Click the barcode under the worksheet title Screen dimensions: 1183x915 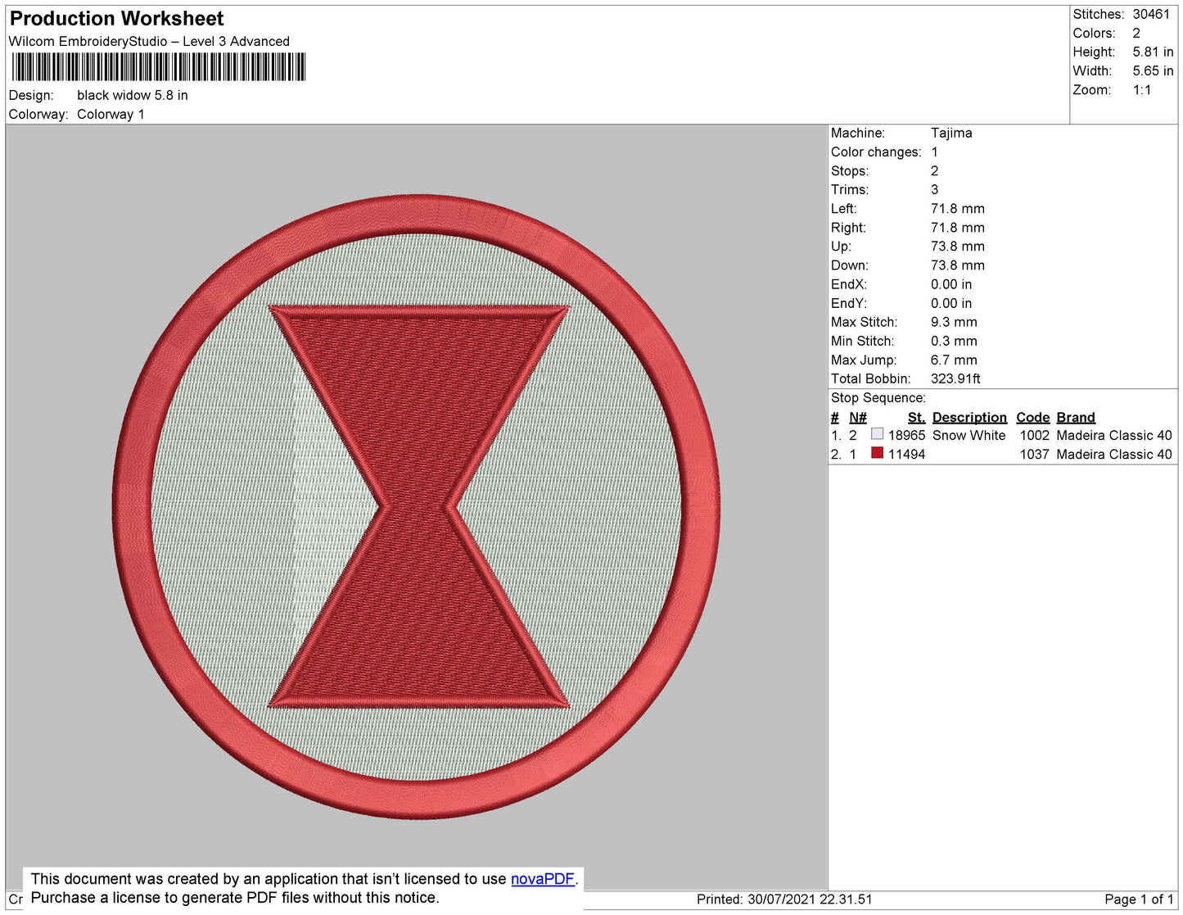(x=159, y=66)
